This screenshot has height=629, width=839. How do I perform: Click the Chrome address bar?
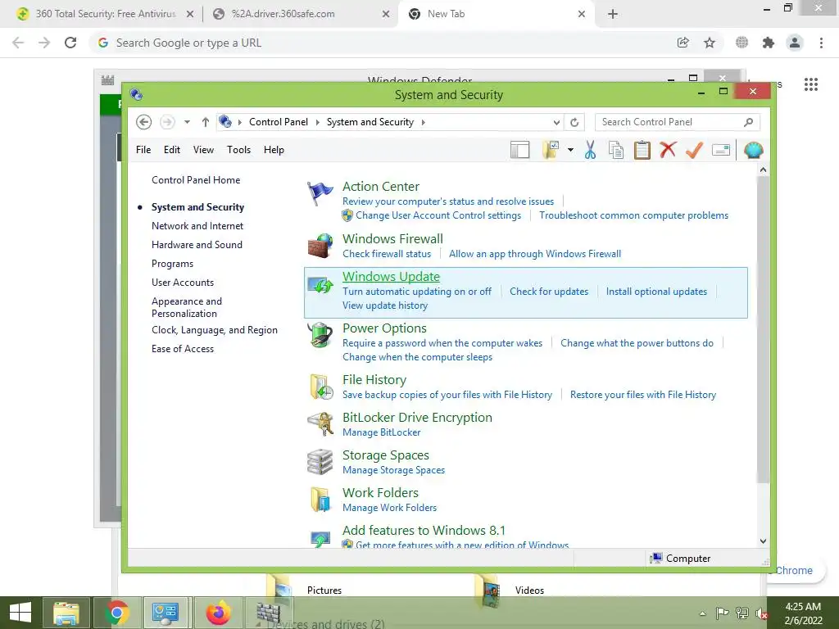pyautogui.click(x=383, y=43)
